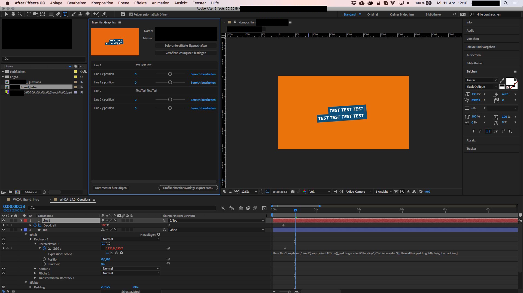Open the Avenir font family dropdown

pyautogui.click(x=496, y=80)
